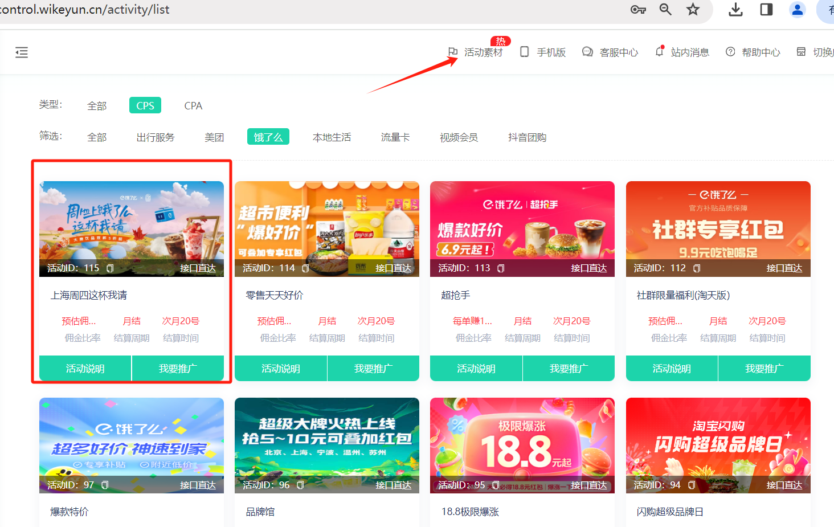Screen dimensions: 834x527
Task: Select the CPS type filter
Action: (x=145, y=105)
